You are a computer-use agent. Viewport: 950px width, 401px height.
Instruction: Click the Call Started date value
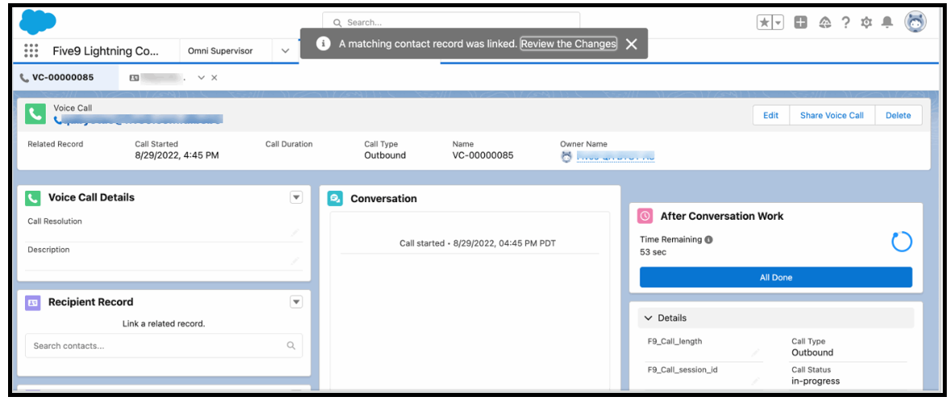pos(177,155)
